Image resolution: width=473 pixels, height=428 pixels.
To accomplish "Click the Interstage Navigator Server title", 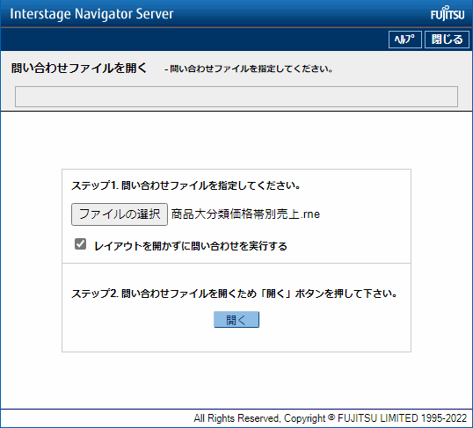I will click(91, 14).
